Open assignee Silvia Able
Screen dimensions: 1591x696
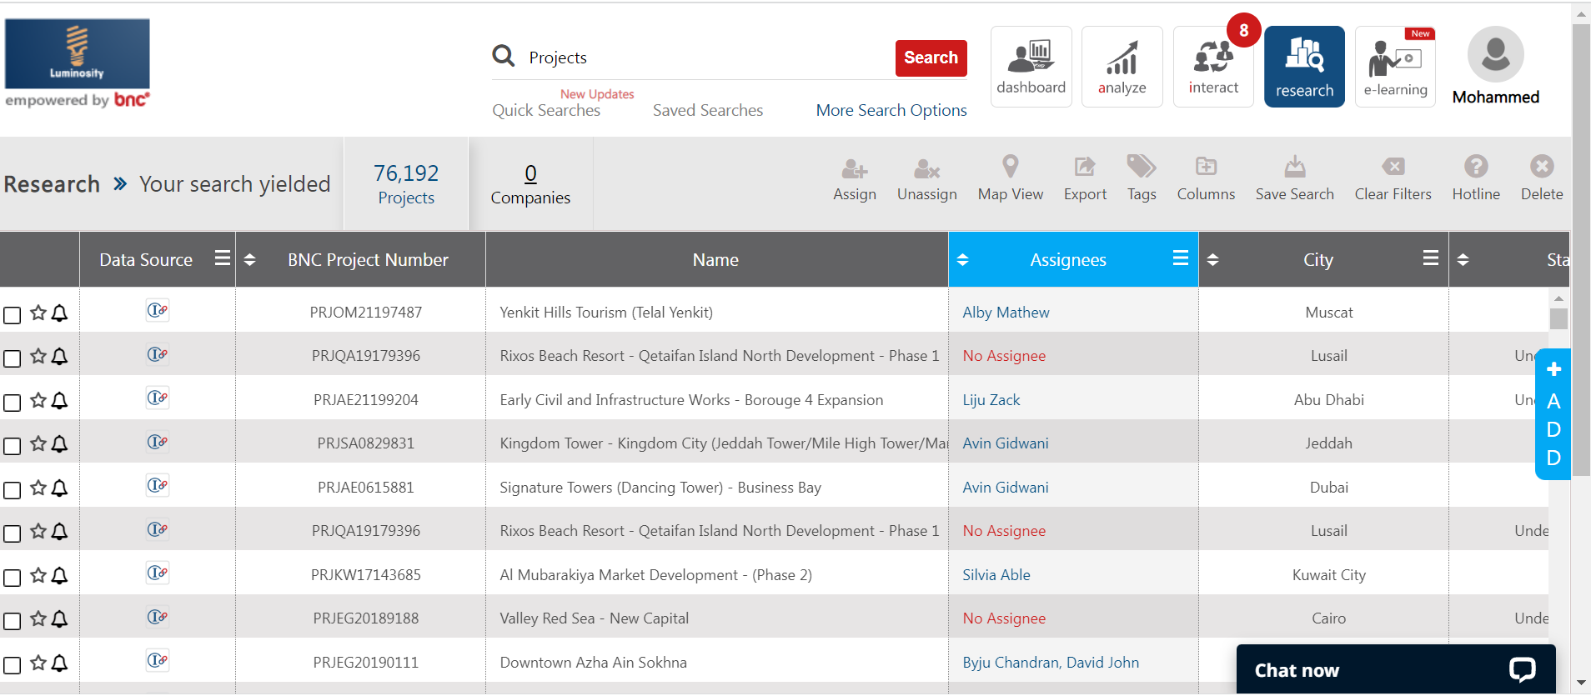coord(996,575)
